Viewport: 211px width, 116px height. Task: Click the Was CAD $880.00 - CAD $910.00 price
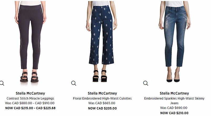[x=30, y=103]
